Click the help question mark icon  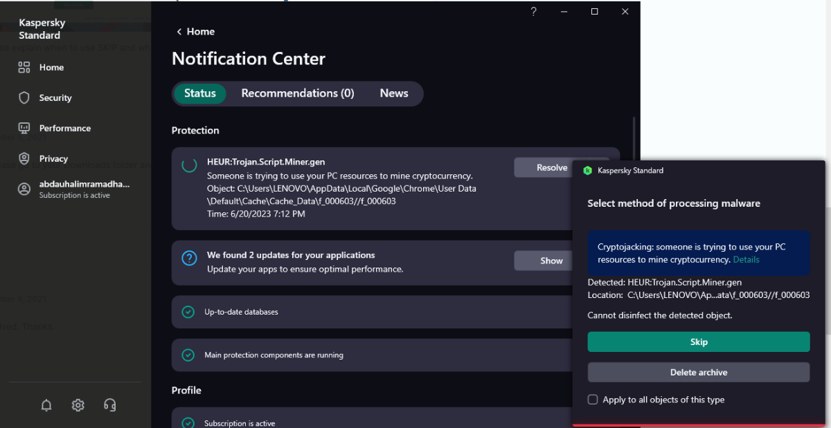[533, 12]
